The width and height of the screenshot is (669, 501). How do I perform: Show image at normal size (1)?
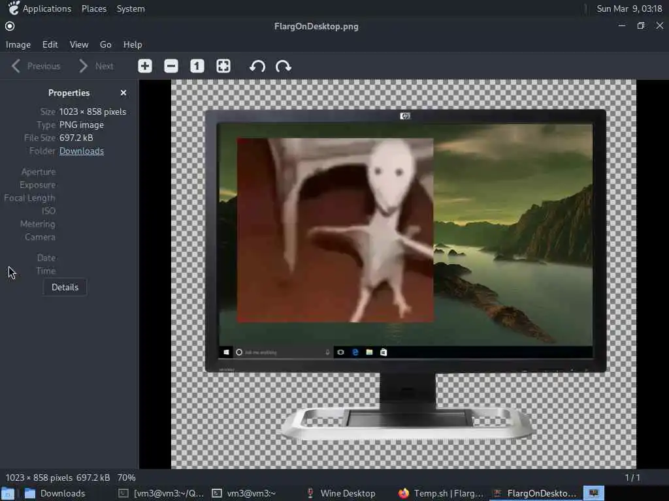tap(197, 66)
